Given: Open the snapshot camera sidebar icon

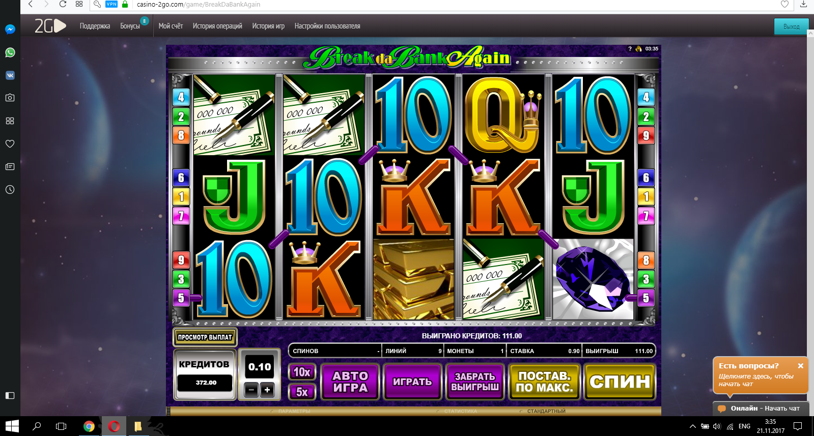Looking at the screenshot, I should click(10, 98).
